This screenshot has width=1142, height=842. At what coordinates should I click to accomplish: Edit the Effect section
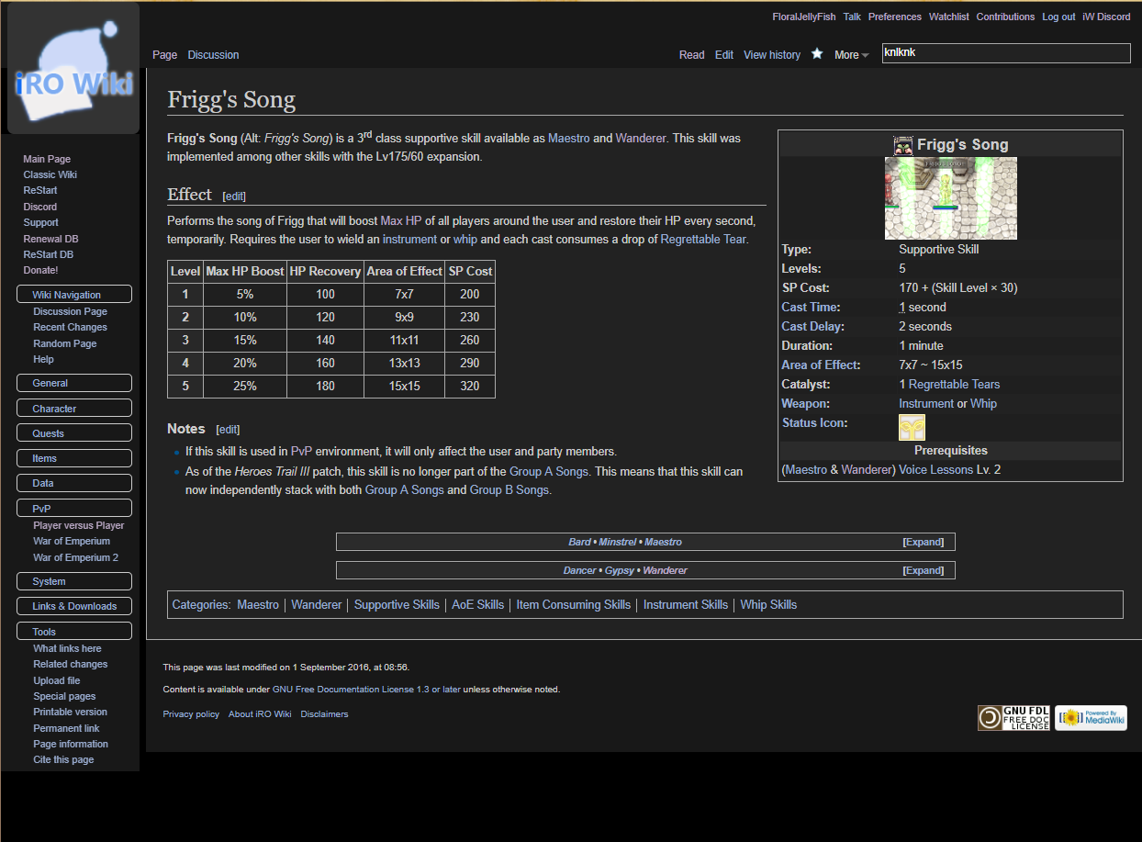(234, 196)
